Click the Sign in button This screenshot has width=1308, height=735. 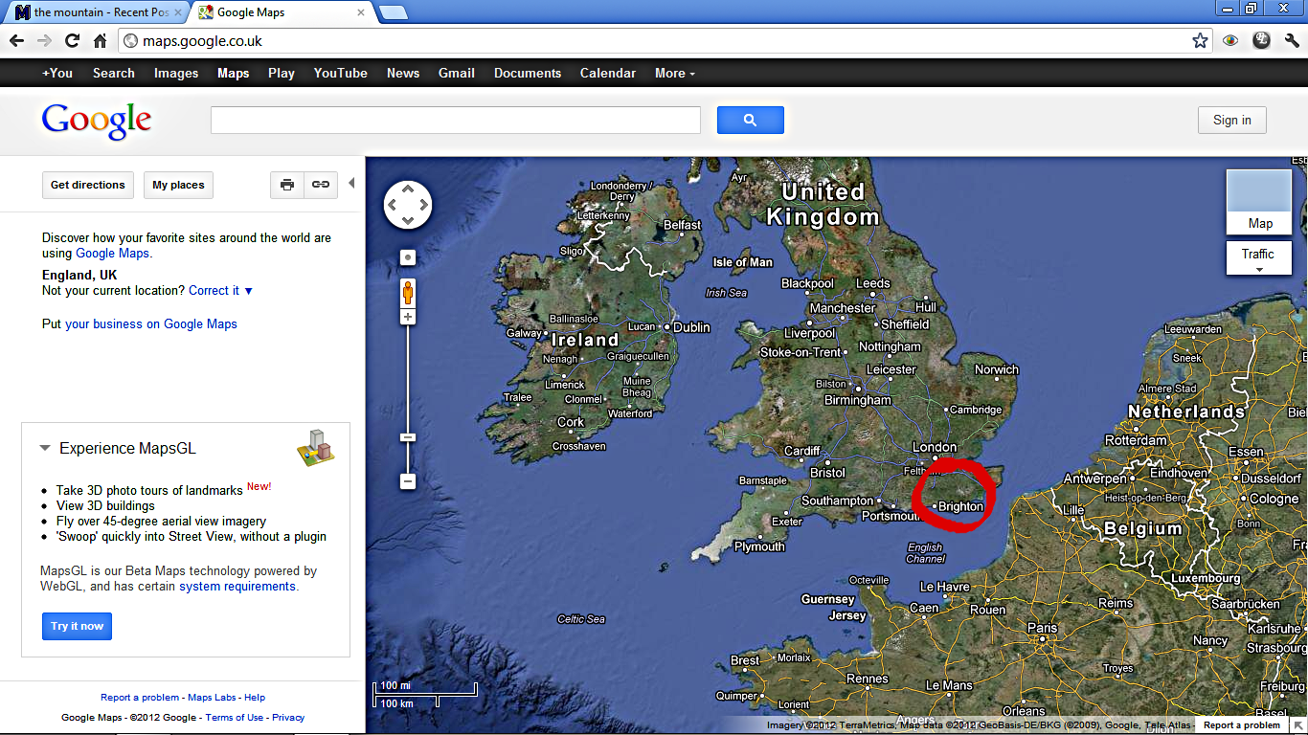tap(1232, 120)
